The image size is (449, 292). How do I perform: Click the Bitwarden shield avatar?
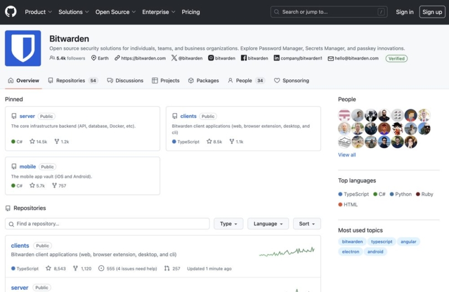(x=23, y=48)
